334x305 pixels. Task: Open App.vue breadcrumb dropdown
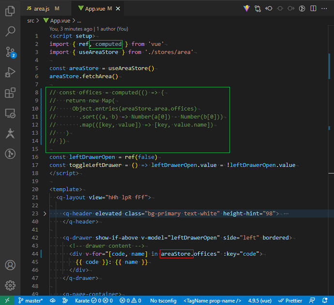click(x=57, y=21)
